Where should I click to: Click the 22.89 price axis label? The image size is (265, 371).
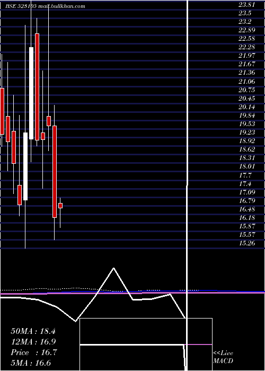click(247, 30)
